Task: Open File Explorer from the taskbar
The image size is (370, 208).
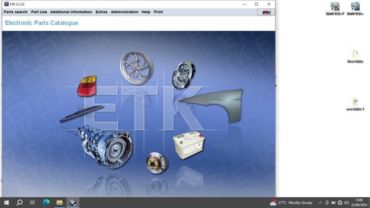Action: coord(60,203)
